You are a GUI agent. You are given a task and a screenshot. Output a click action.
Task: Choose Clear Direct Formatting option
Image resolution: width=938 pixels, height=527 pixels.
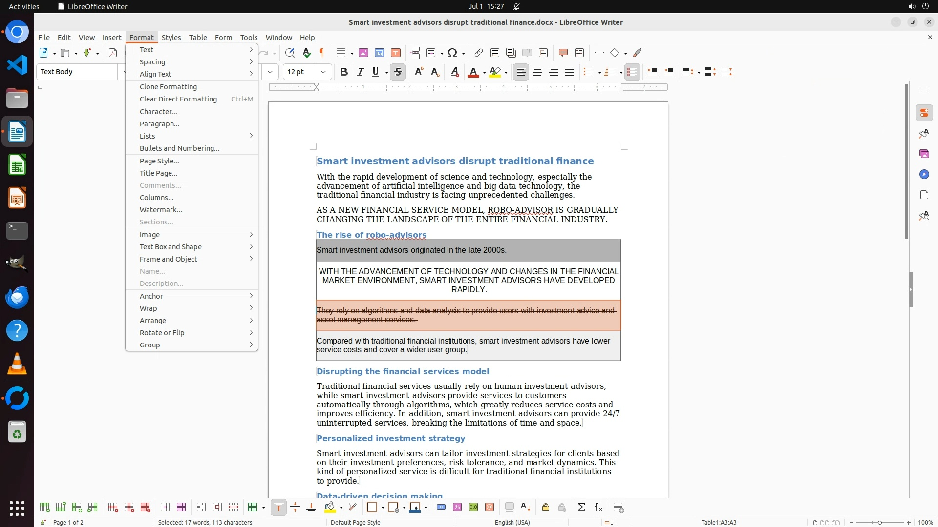click(x=178, y=99)
